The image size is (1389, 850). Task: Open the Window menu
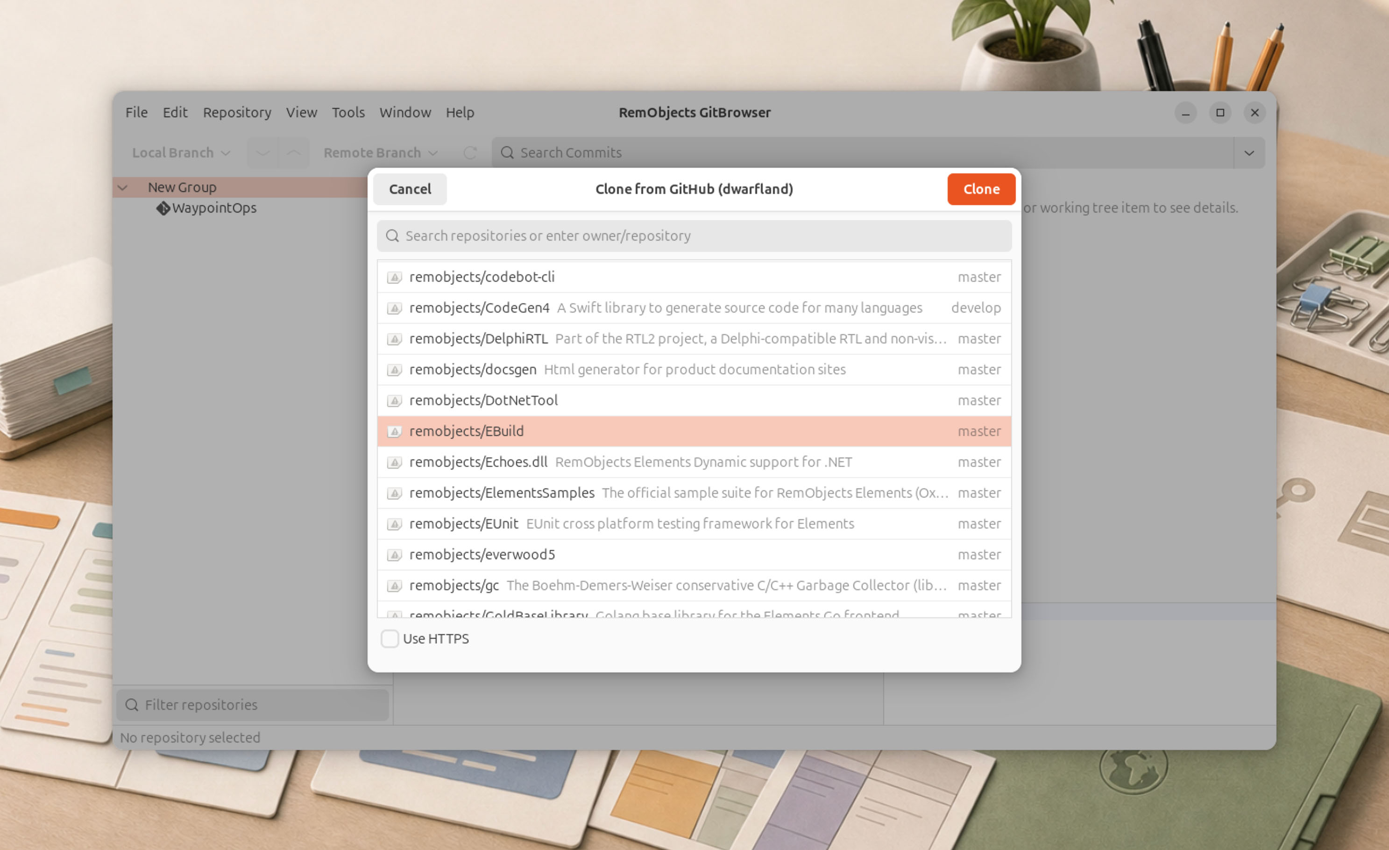point(405,112)
